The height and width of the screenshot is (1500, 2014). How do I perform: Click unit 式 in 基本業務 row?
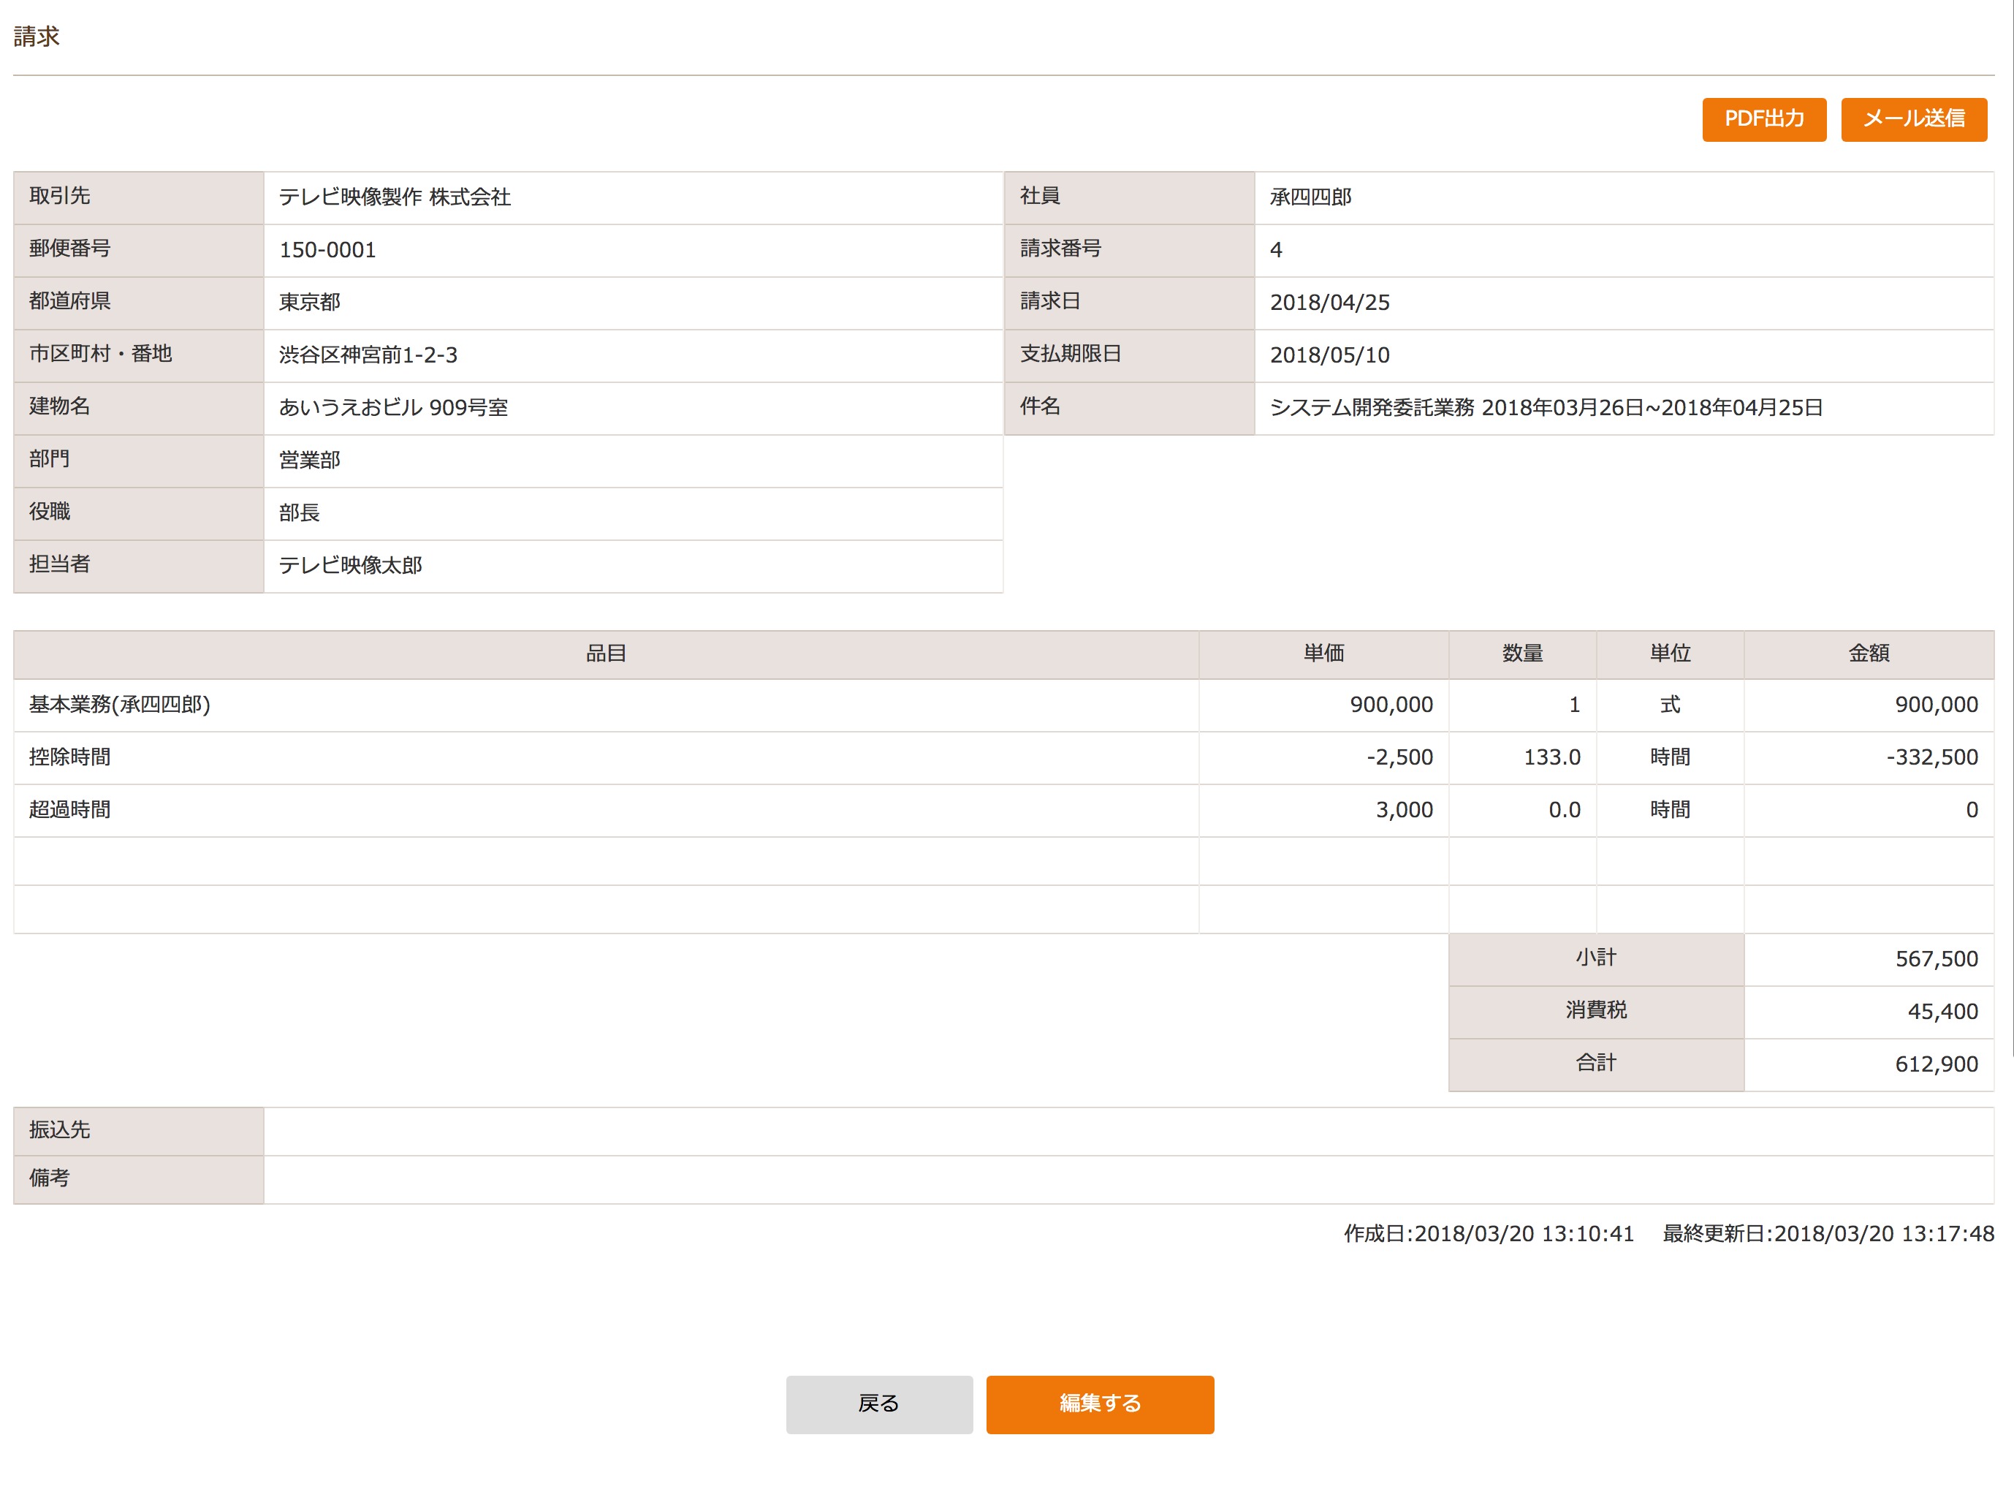[1670, 705]
